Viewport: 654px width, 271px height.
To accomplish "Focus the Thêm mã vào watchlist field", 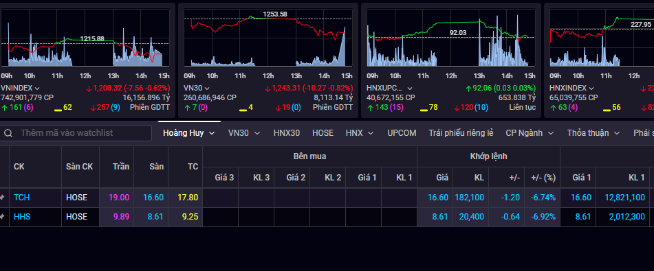I will pos(76,133).
